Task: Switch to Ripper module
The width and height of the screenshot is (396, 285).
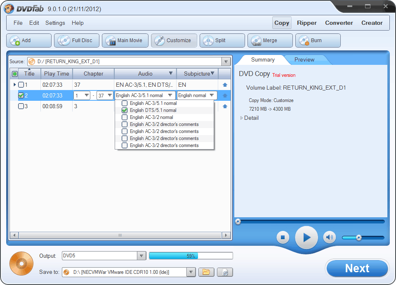Action: click(306, 23)
